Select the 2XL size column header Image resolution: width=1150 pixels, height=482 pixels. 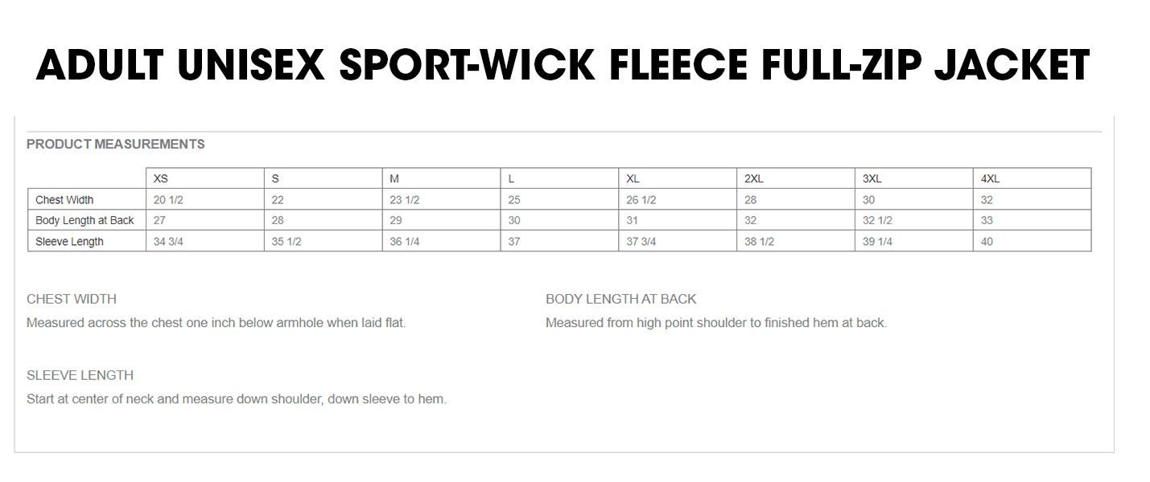click(x=753, y=178)
